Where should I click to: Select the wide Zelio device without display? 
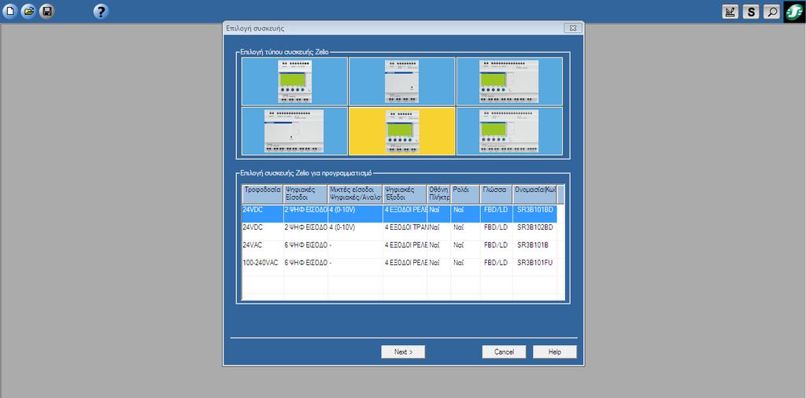(294, 131)
